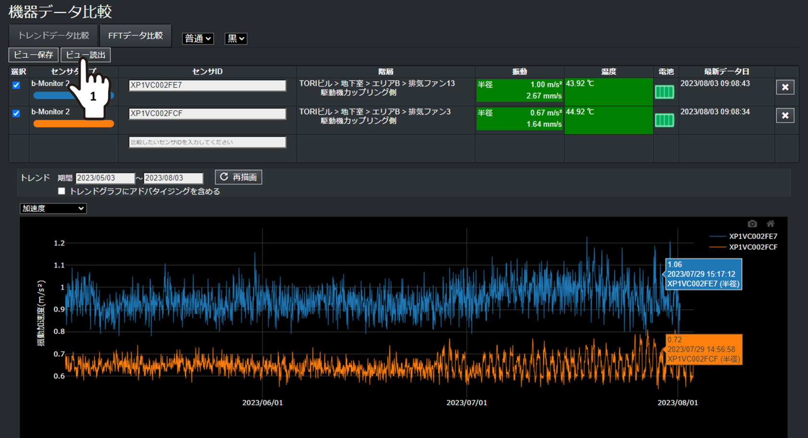Click the 44.92 ℃ temperature cell
808x438 pixels.
click(x=608, y=120)
